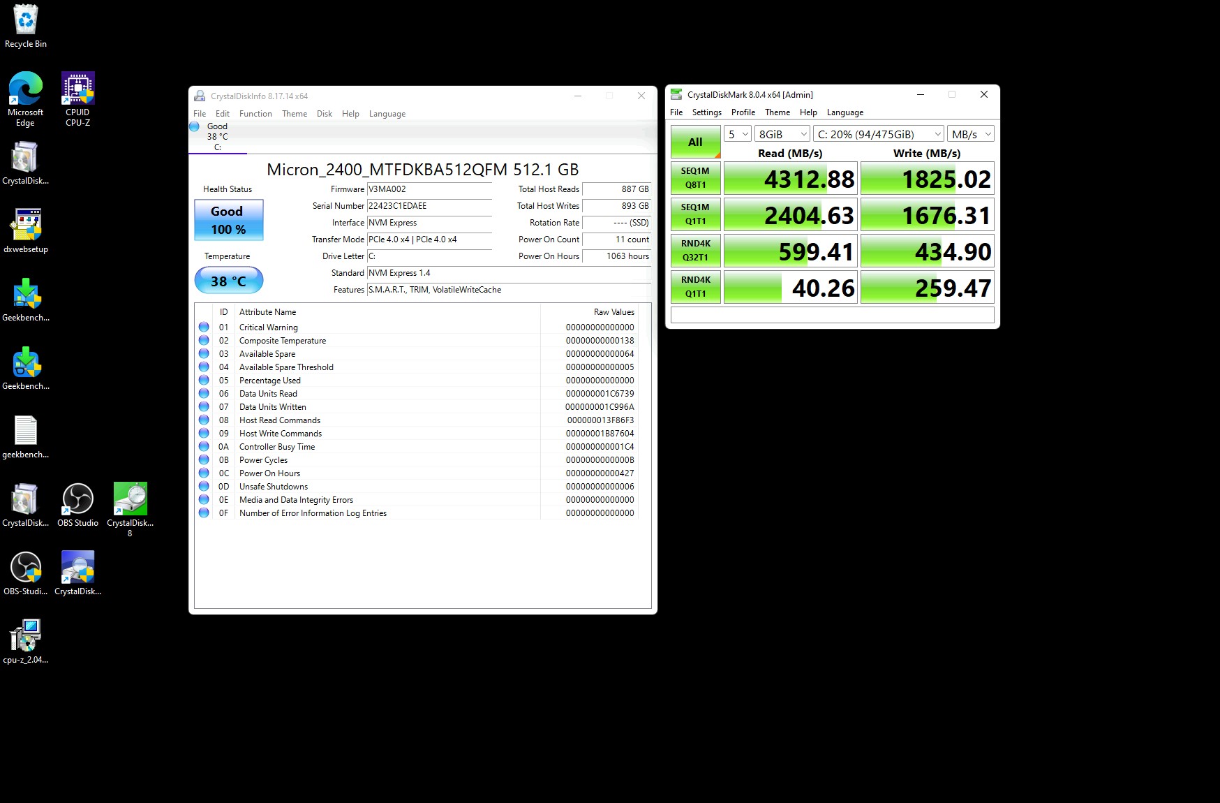
Task: Click the SEQ1M Q1T1 write result 1676.31
Action: coord(927,214)
